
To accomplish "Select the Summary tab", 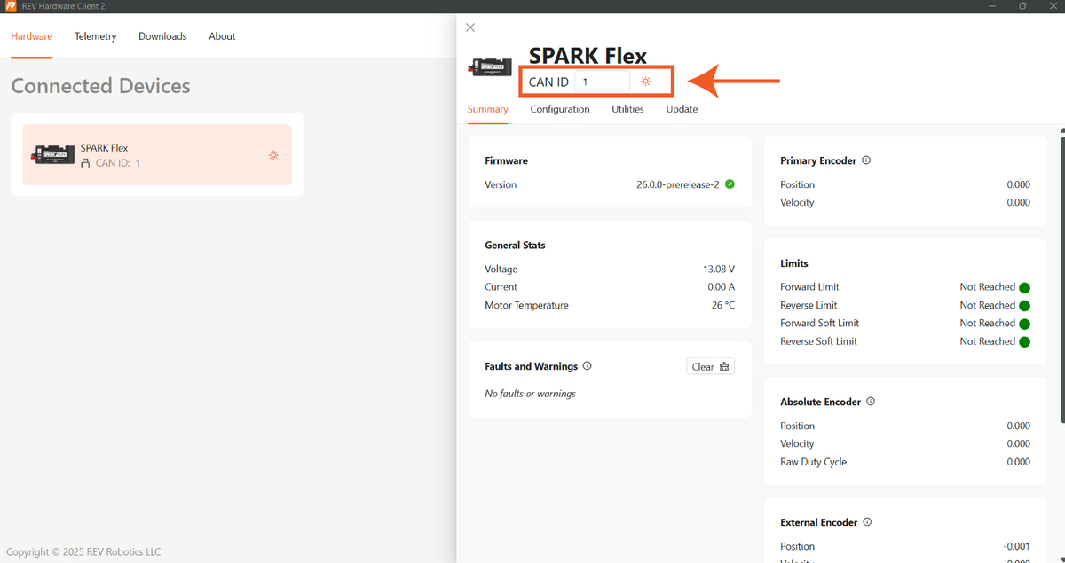I will tap(487, 109).
